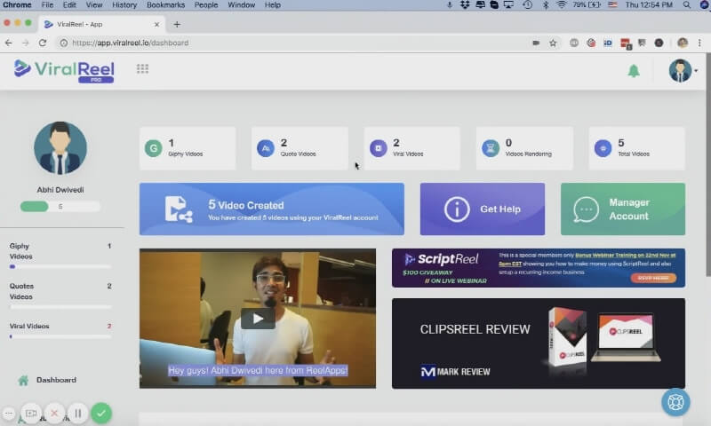
Task: Click the Giphy Videos green G icon
Action: point(153,148)
